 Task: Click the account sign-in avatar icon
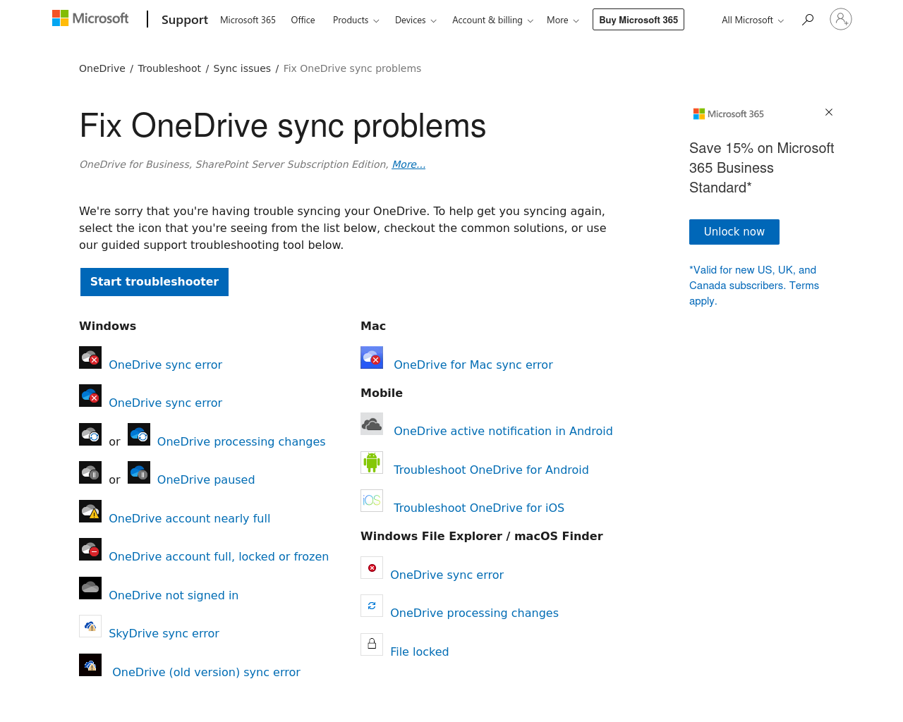pos(841,19)
